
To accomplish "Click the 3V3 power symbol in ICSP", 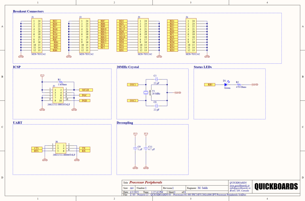I will 42,76.
